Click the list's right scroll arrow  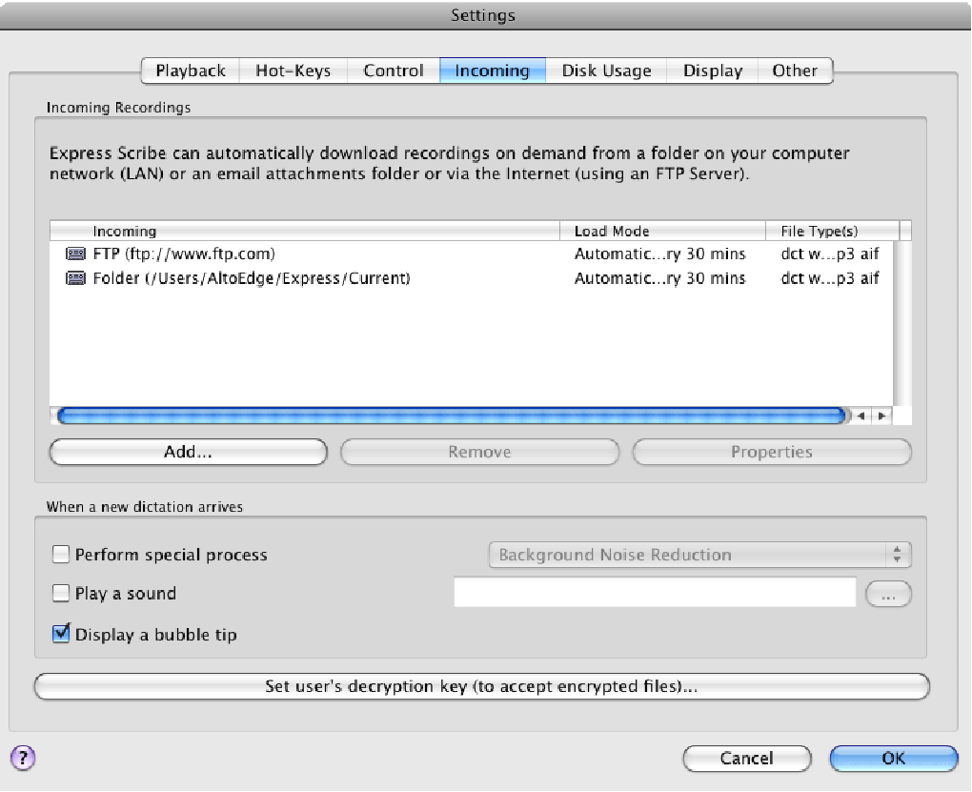click(x=881, y=416)
